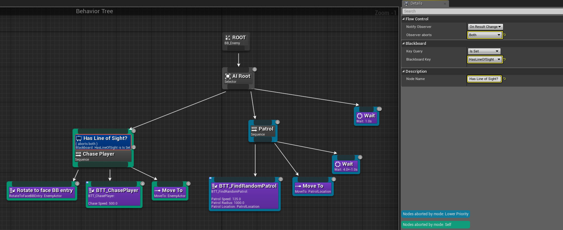Collapse the Flow Control section
Image resolution: width=563 pixels, height=230 pixels.
[403, 19]
